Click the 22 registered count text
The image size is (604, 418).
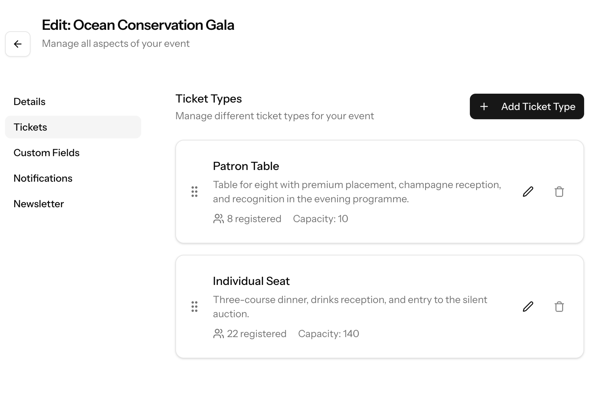[x=256, y=333]
